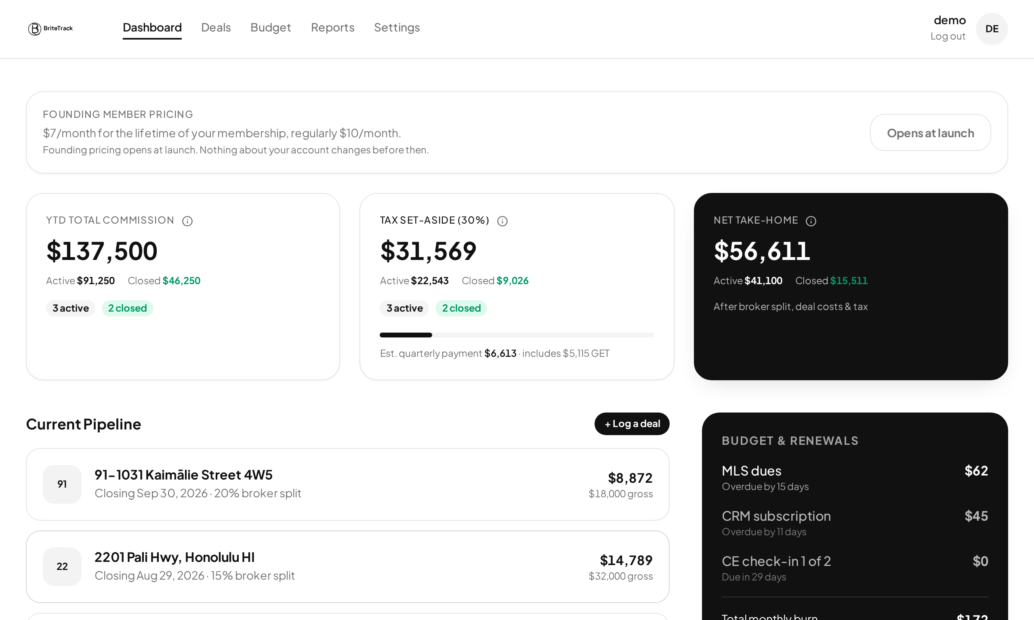This screenshot has height=620, width=1034.
Task: Switch to the Dashboard tab
Action: coord(152,27)
